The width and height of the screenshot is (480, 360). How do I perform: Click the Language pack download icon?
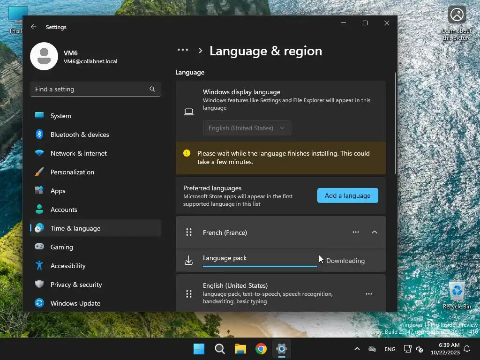[x=188, y=260]
